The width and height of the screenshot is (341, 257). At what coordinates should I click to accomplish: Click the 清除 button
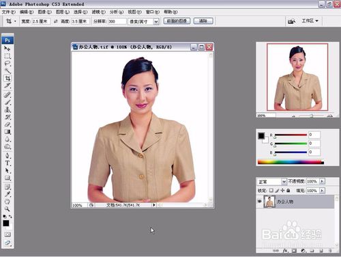click(x=203, y=21)
